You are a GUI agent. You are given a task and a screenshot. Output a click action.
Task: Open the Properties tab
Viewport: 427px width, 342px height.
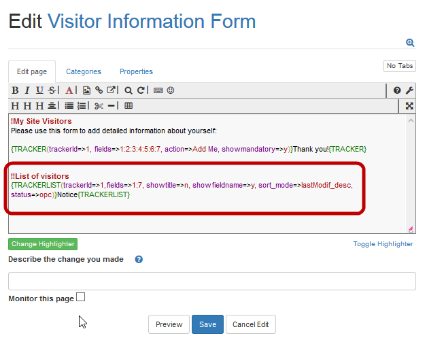pyautogui.click(x=136, y=71)
